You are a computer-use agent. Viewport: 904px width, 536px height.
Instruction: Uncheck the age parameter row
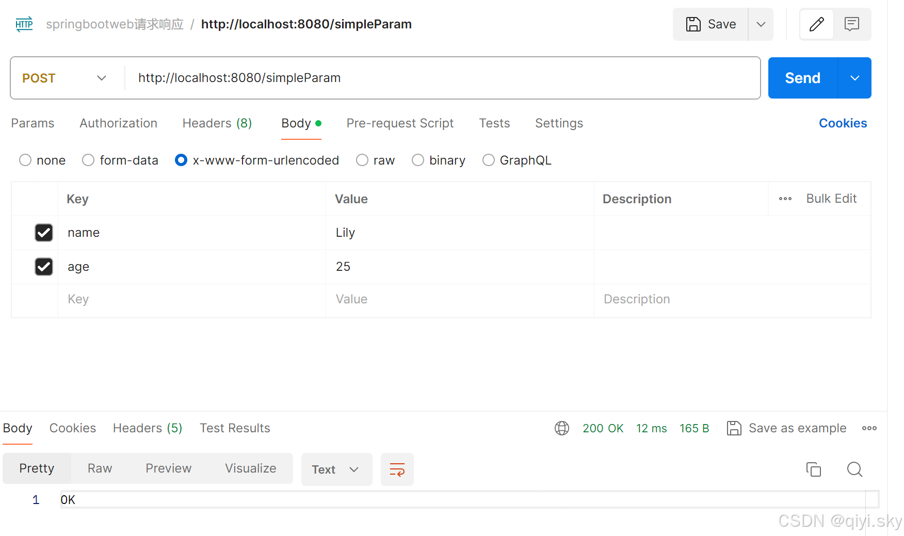tap(43, 267)
